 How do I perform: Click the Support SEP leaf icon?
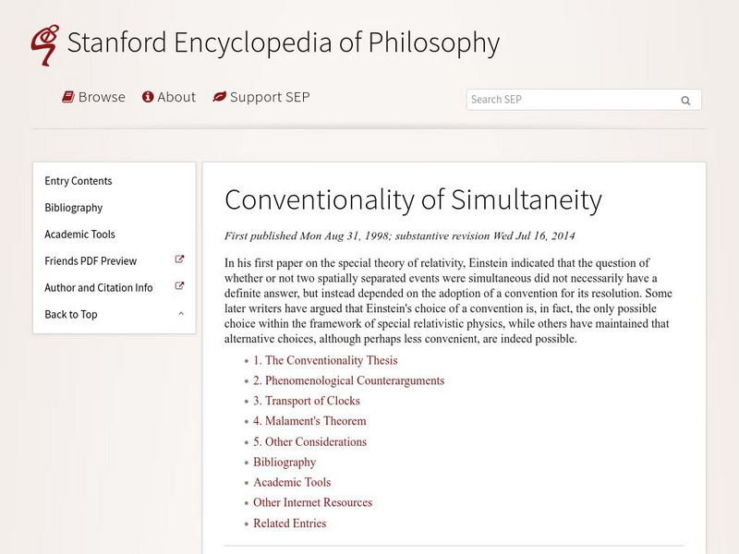coord(219,97)
